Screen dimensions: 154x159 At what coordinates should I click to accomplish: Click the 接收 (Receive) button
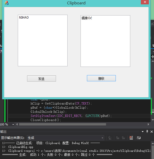tap(101, 78)
